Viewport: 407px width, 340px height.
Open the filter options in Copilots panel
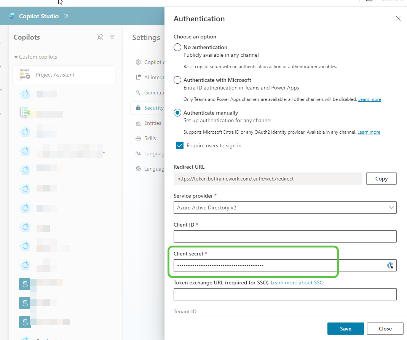click(112, 37)
